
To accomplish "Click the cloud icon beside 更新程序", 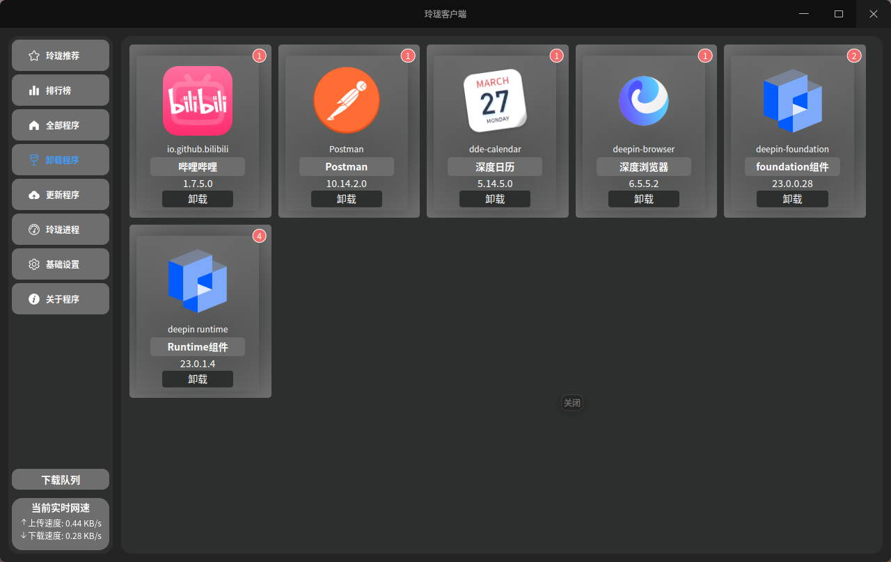I will [34, 195].
